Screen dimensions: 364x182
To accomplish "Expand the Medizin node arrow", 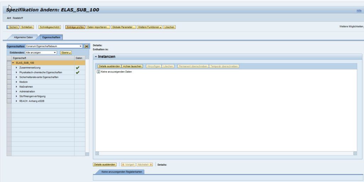I will (16, 82).
